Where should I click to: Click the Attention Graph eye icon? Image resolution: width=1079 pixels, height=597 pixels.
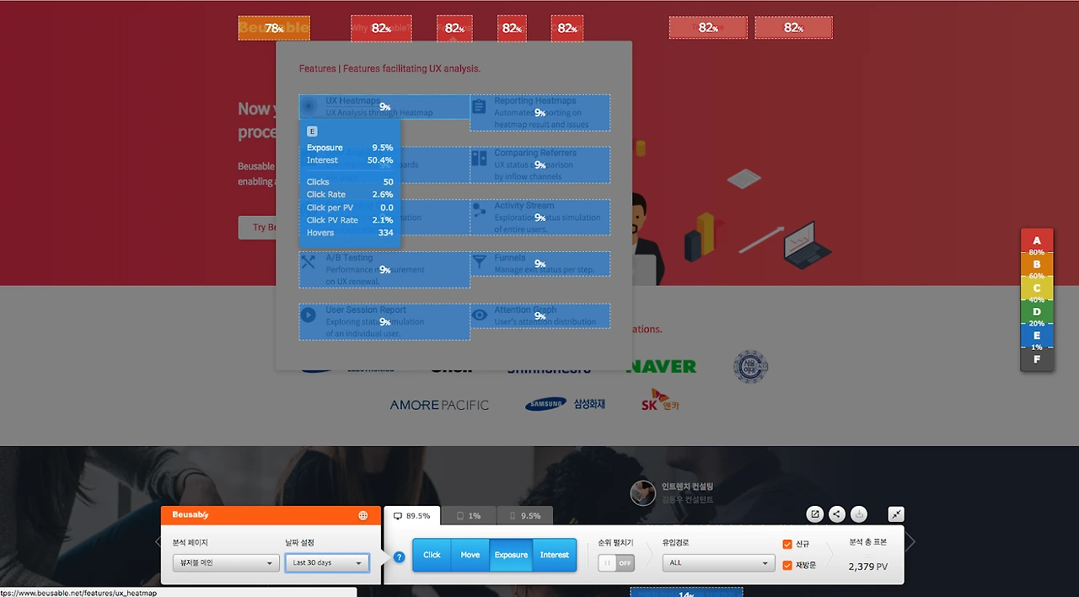479,315
